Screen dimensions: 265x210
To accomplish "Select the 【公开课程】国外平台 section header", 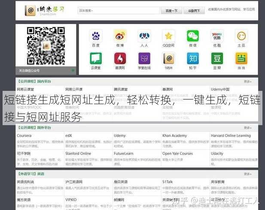I will click(34, 128).
